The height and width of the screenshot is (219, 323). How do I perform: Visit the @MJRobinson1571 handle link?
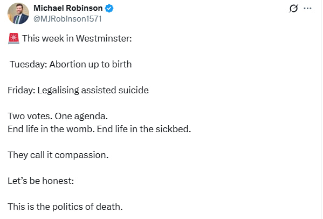(67, 19)
